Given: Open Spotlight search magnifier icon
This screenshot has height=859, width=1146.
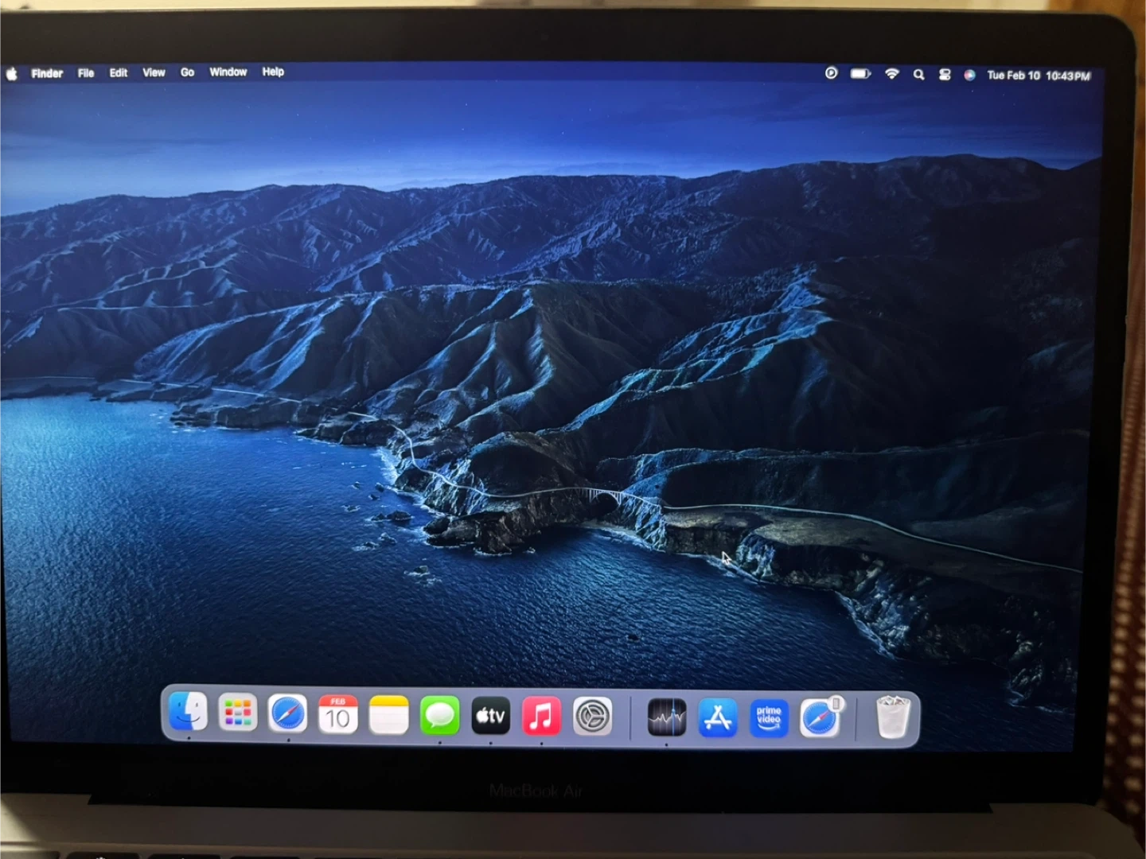Looking at the screenshot, I should click(919, 74).
